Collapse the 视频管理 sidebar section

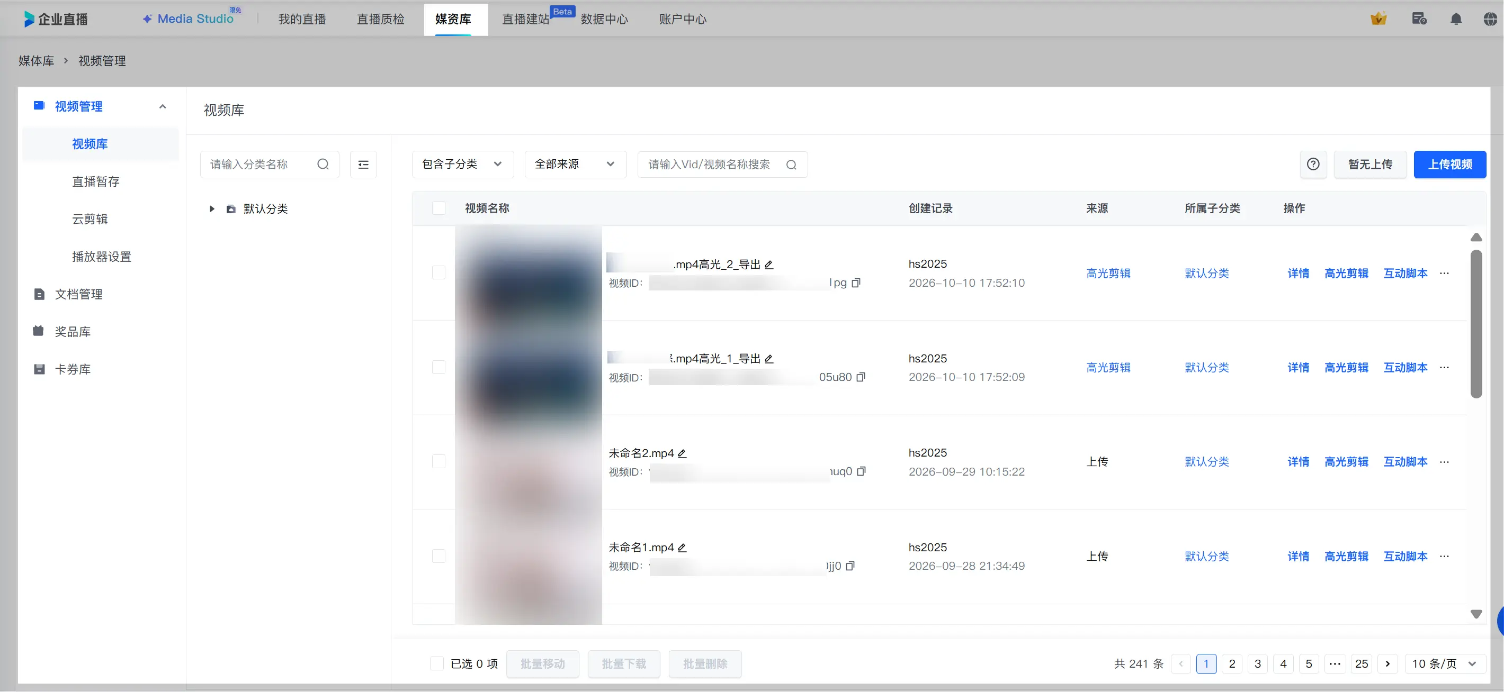tap(162, 107)
